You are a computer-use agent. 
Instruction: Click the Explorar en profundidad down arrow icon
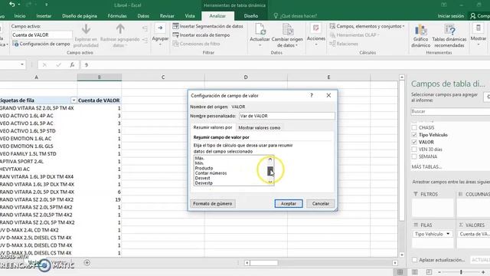click(x=86, y=29)
